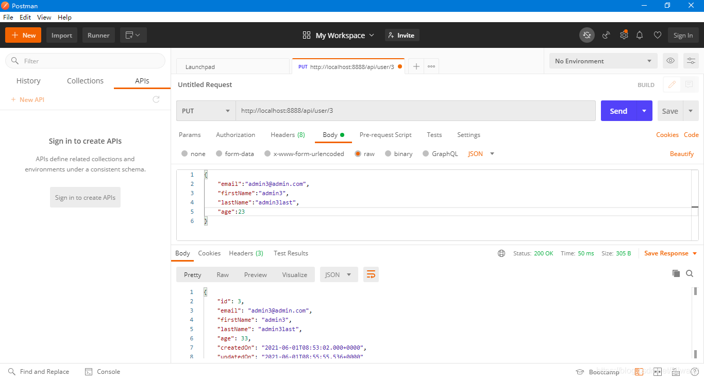This screenshot has width=704, height=380.
Task: Click the Beautify link
Action: tap(682, 154)
